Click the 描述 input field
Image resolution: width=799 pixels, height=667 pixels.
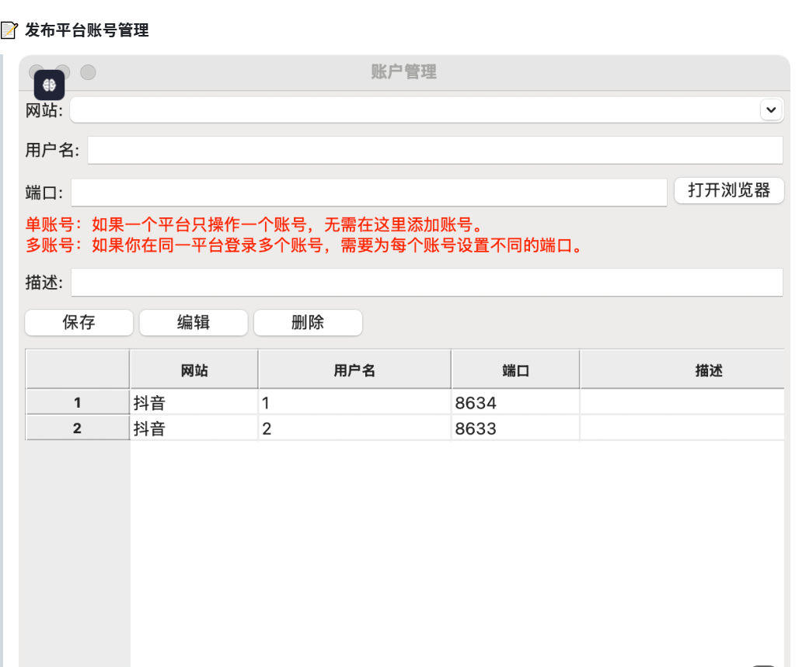[x=426, y=283]
